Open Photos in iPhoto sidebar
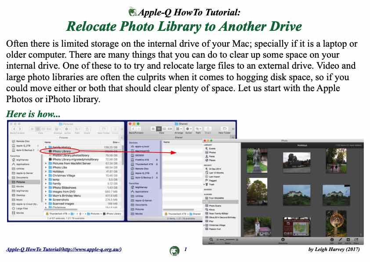370x262 pixels. pos(210,152)
